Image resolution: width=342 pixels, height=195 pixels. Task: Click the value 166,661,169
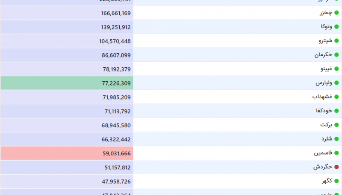click(x=116, y=13)
